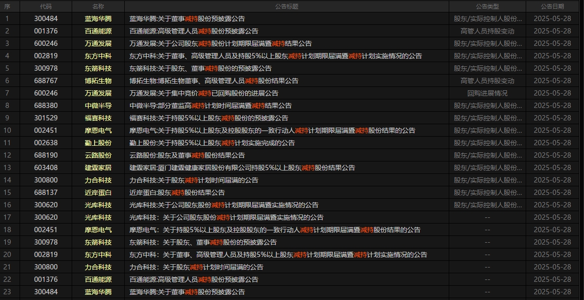Click 回购进展情况 announcement type cell
The image size is (584, 300).
(487, 93)
